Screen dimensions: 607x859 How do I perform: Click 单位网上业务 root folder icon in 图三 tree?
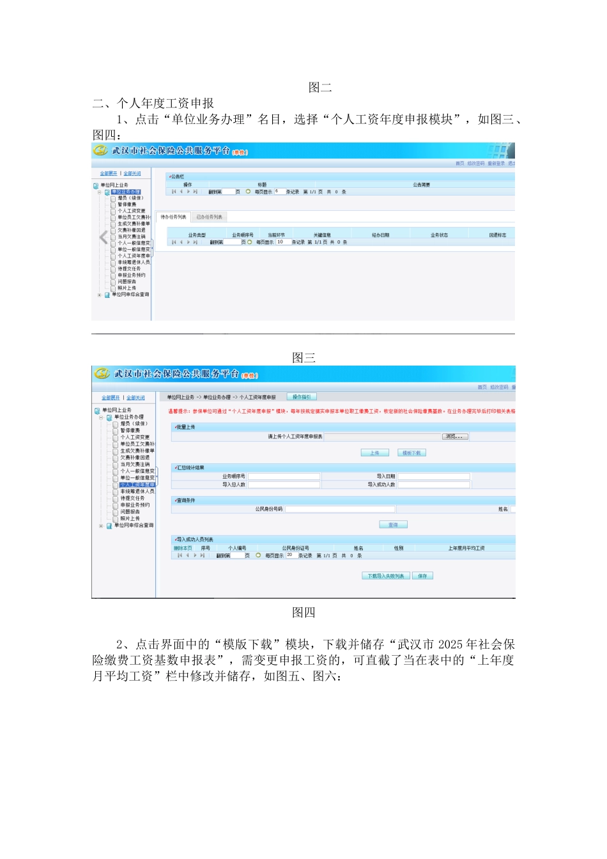tap(96, 186)
